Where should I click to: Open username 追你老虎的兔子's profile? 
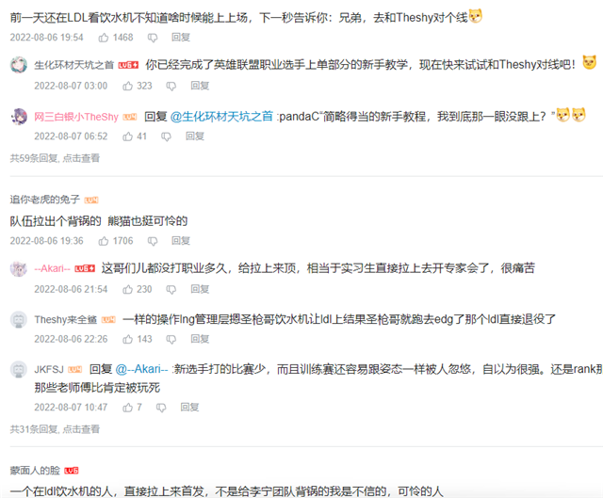coord(44,200)
